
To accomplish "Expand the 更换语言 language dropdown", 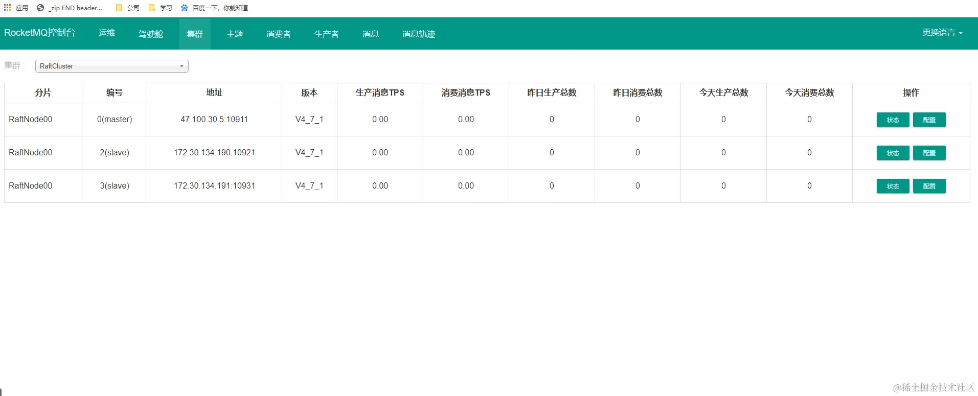I will 942,32.
